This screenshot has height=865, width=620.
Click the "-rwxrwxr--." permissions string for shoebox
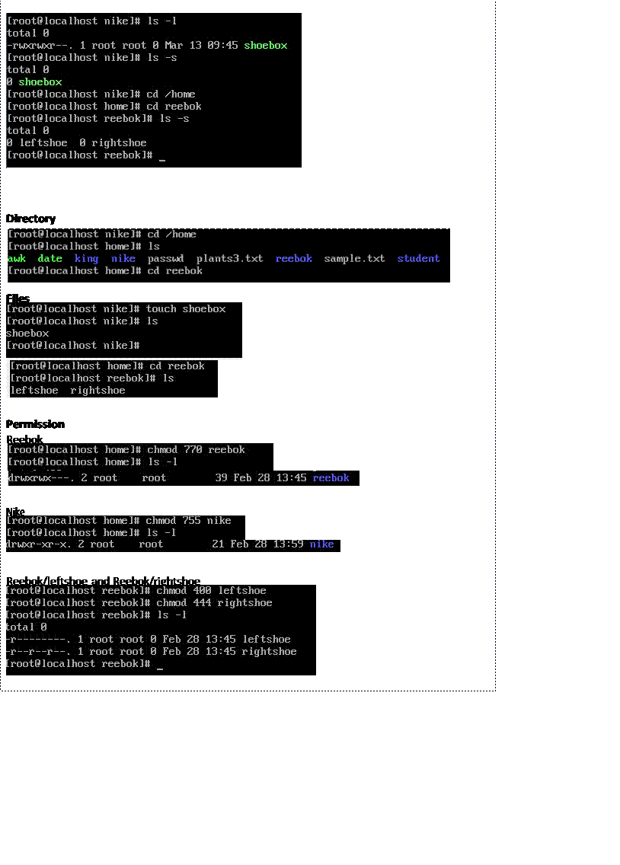[40, 45]
